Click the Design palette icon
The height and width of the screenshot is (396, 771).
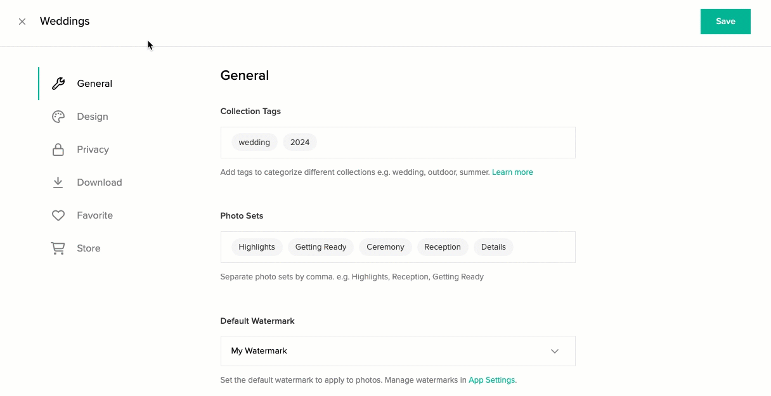[x=58, y=117]
